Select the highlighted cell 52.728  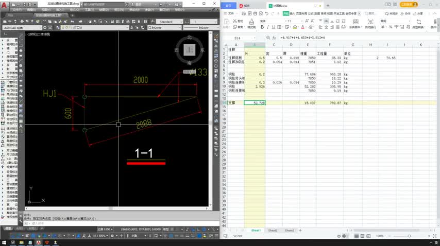click(x=255, y=103)
